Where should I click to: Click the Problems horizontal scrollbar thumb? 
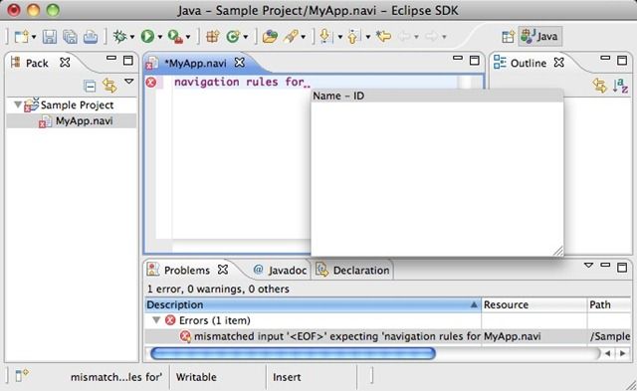coord(293,353)
